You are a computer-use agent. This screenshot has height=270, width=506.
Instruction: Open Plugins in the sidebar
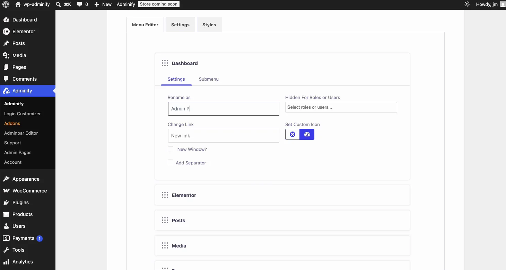pos(28,202)
